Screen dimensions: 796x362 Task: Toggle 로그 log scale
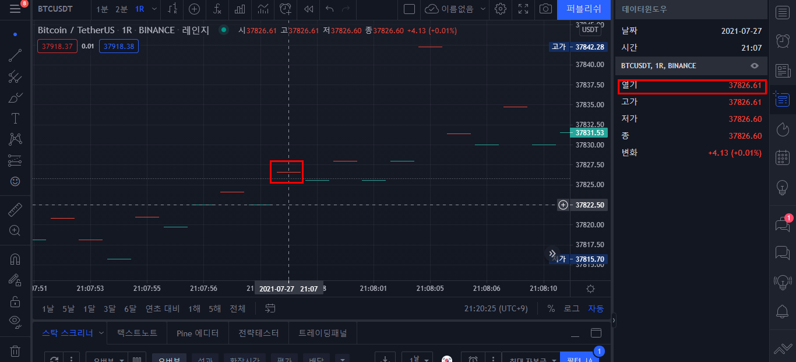tap(572, 308)
